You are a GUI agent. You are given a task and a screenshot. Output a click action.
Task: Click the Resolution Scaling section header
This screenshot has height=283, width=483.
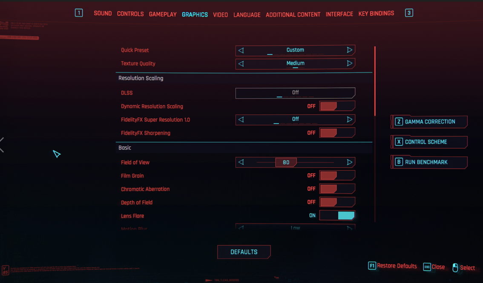pyautogui.click(x=141, y=78)
